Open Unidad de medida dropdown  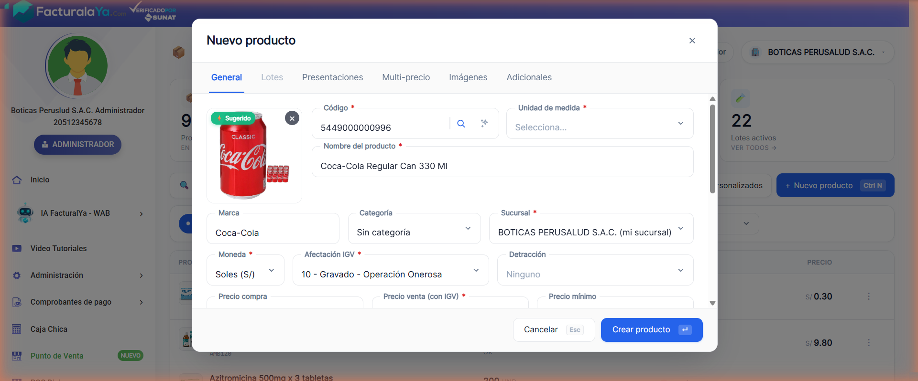[600, 124]
